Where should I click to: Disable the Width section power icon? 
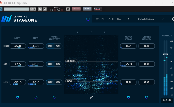tap(18, 97)
